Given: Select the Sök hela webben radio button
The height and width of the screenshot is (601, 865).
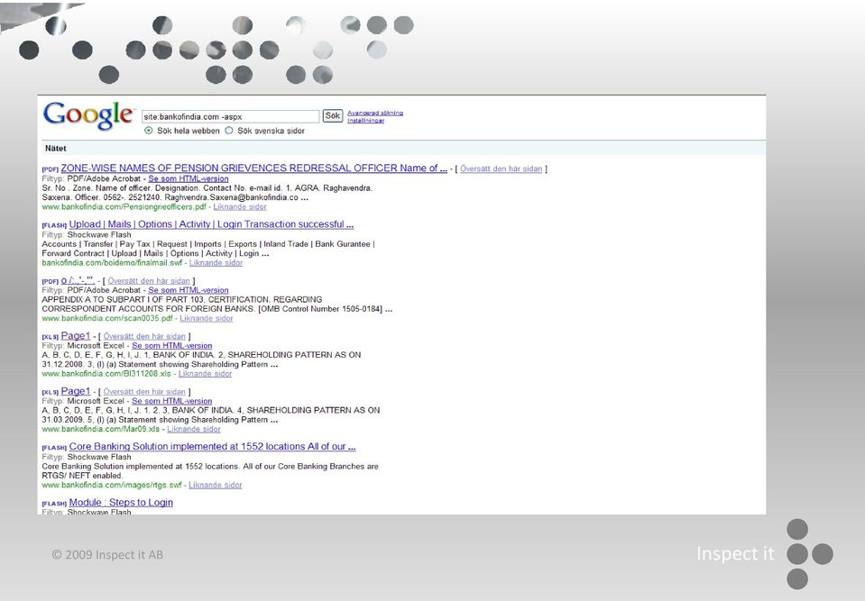Looking at the screenshot, I should pyautogui.click(x=149, y=131).
